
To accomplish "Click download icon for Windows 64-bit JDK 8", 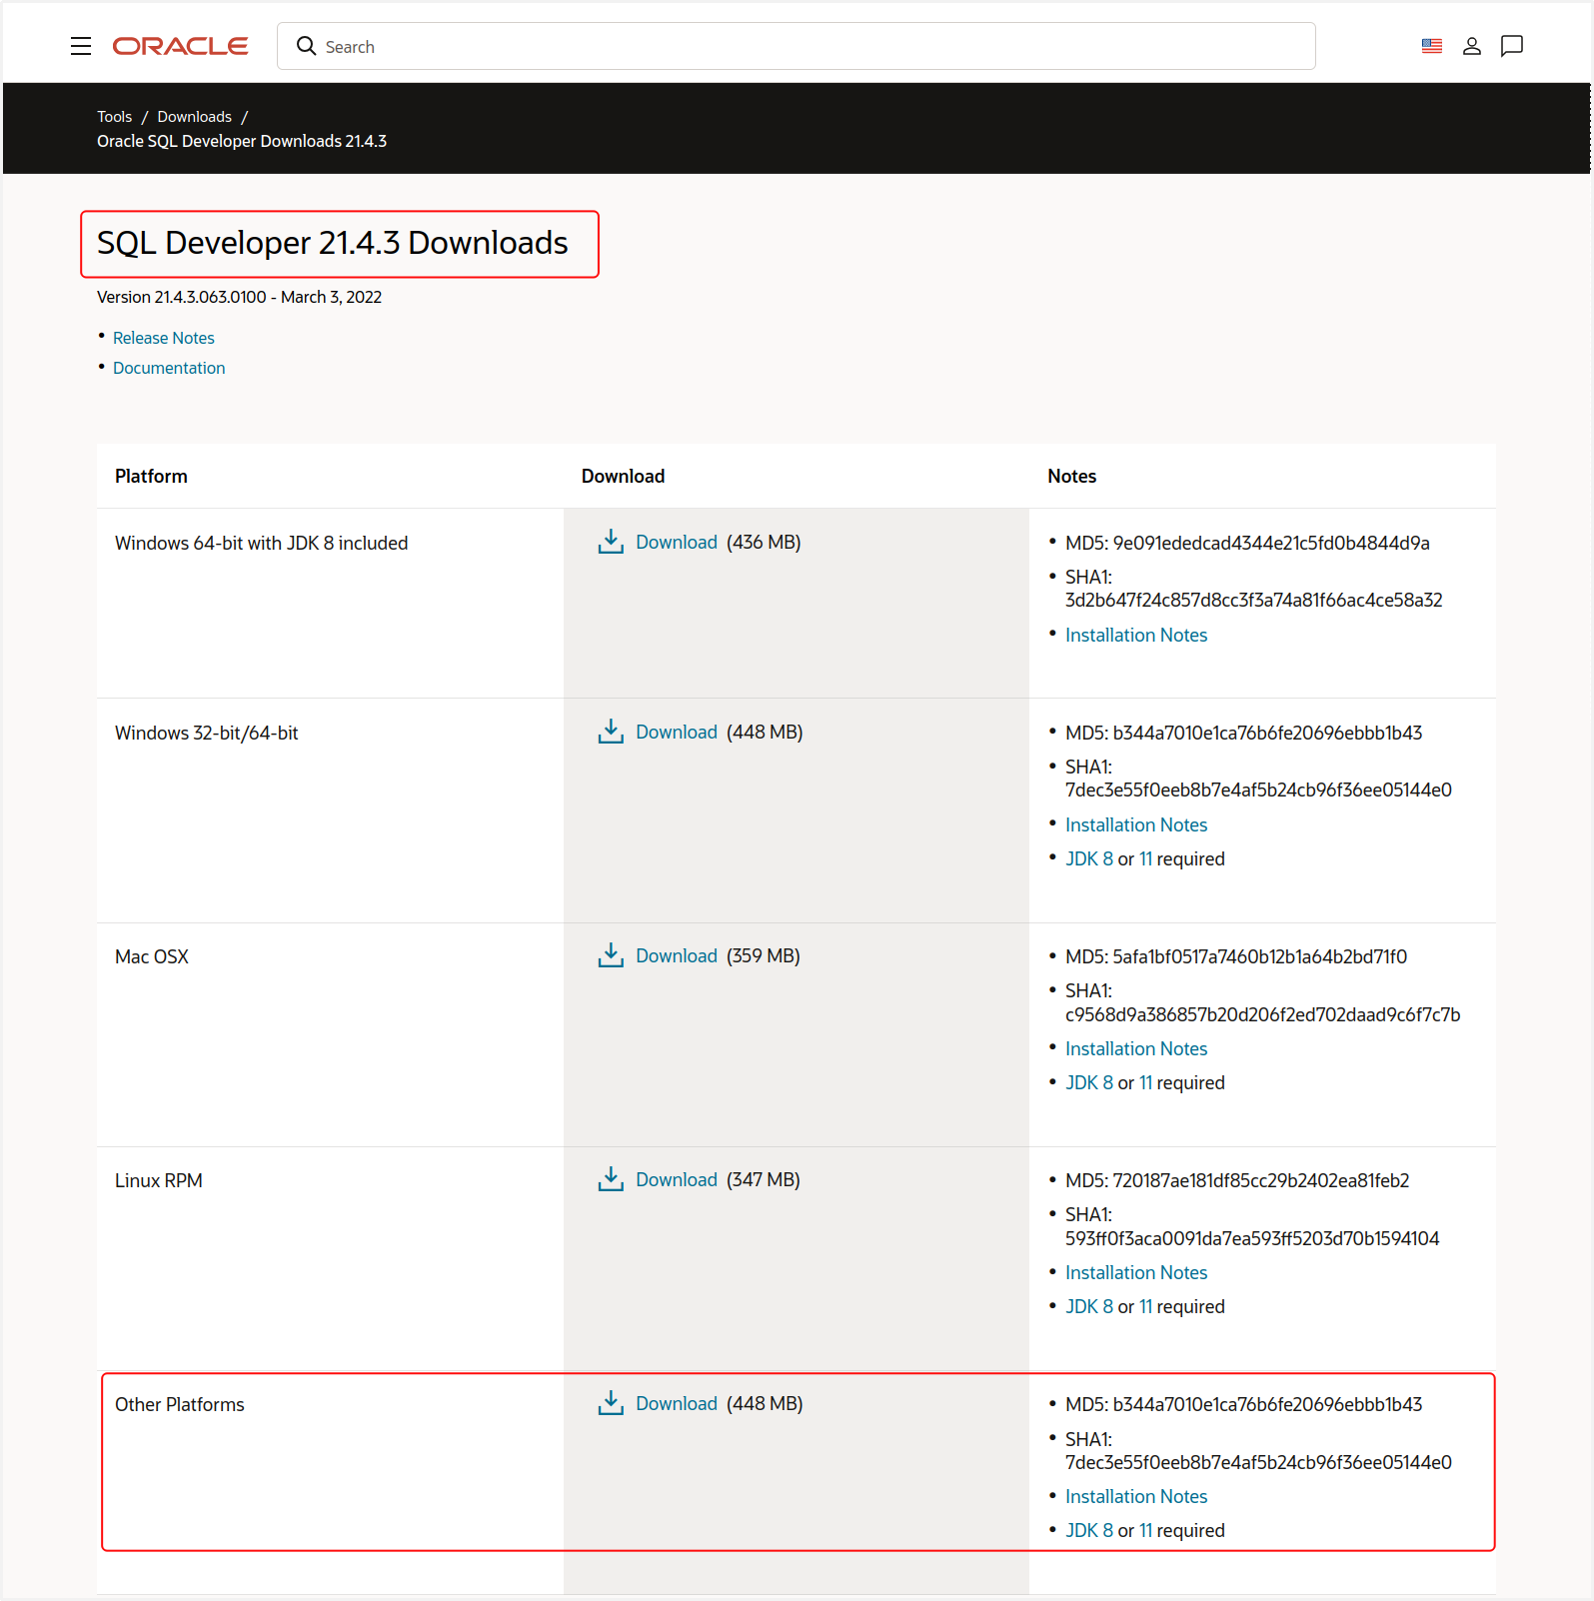I will pyautogui.click(x=610, y=542).
